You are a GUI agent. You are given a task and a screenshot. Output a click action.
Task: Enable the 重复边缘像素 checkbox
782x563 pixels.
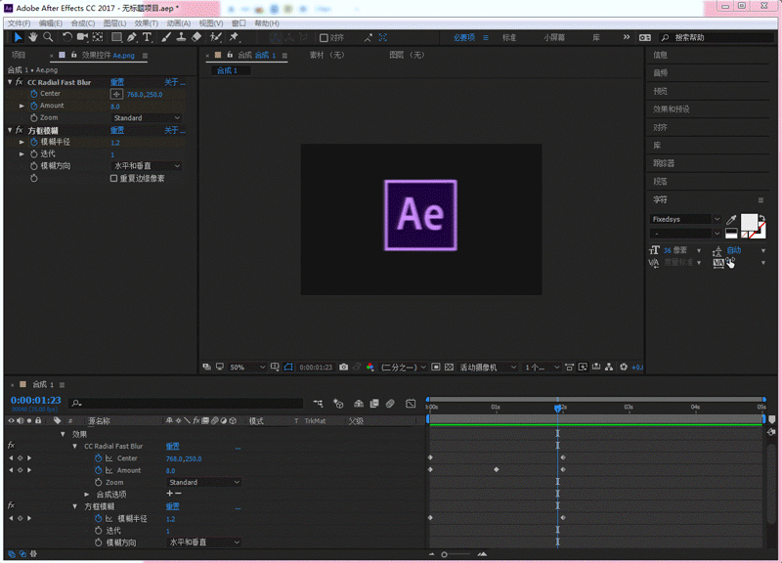click(113, 179)
